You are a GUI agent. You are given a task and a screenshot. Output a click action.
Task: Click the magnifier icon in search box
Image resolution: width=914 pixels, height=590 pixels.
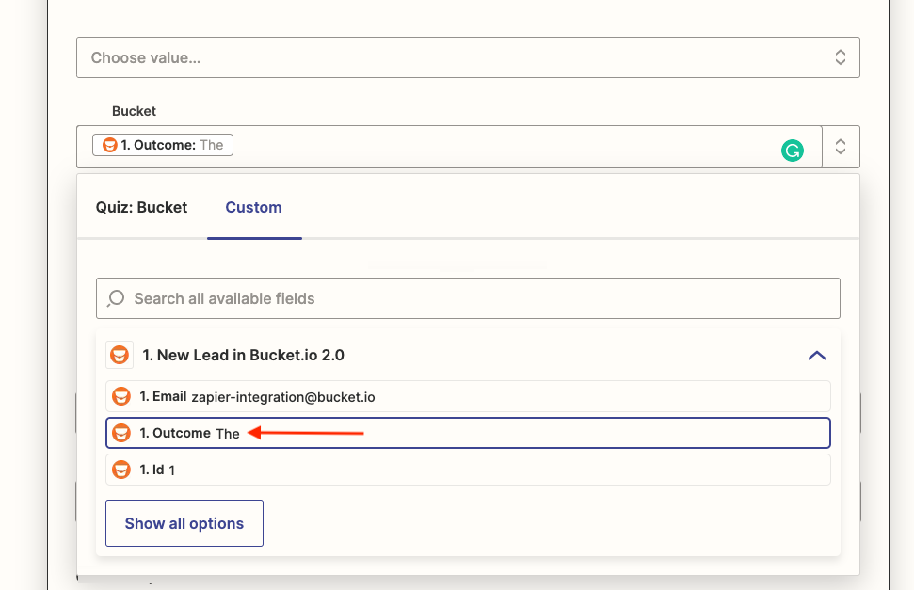[x=116, y=298]
